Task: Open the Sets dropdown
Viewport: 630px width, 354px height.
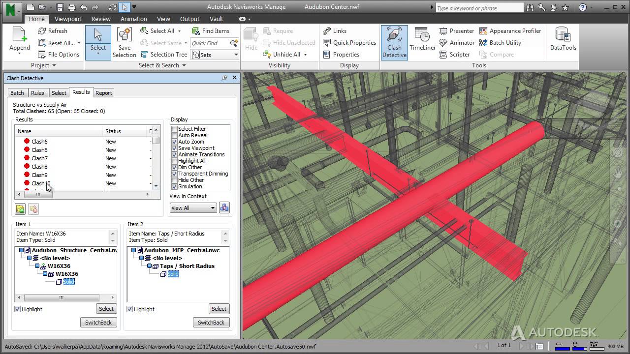Action: pos(215,55)
